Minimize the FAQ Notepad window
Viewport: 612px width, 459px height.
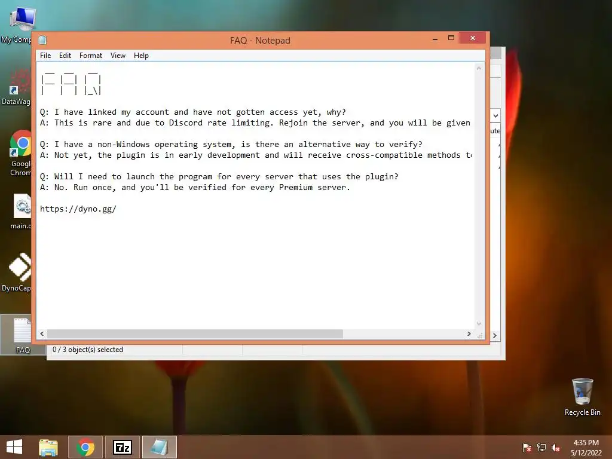(x=435, y=38)
